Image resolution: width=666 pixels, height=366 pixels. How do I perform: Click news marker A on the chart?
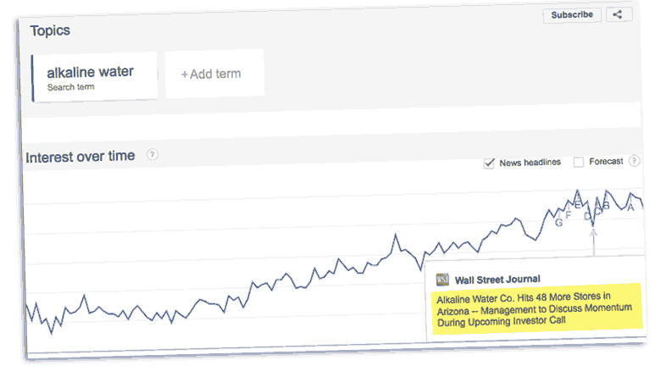(630, 208)
